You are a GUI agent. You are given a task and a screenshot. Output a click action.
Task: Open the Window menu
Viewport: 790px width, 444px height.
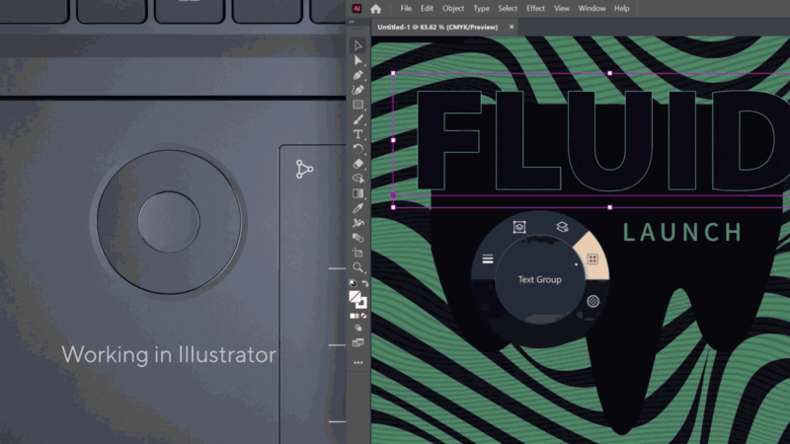pos(592,9)
